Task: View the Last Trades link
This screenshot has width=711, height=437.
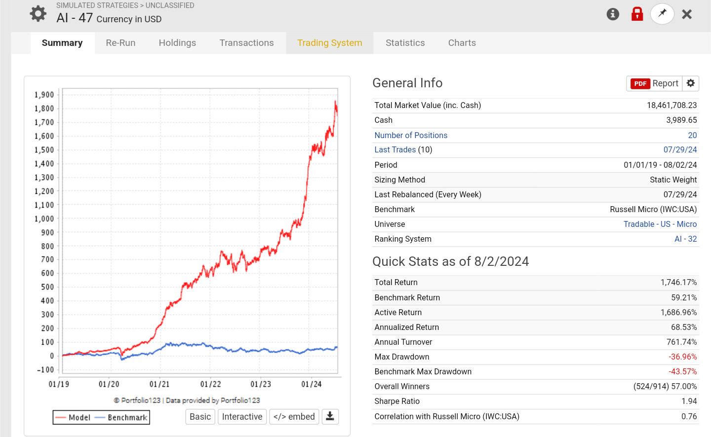Action: (x=395, y=149)
